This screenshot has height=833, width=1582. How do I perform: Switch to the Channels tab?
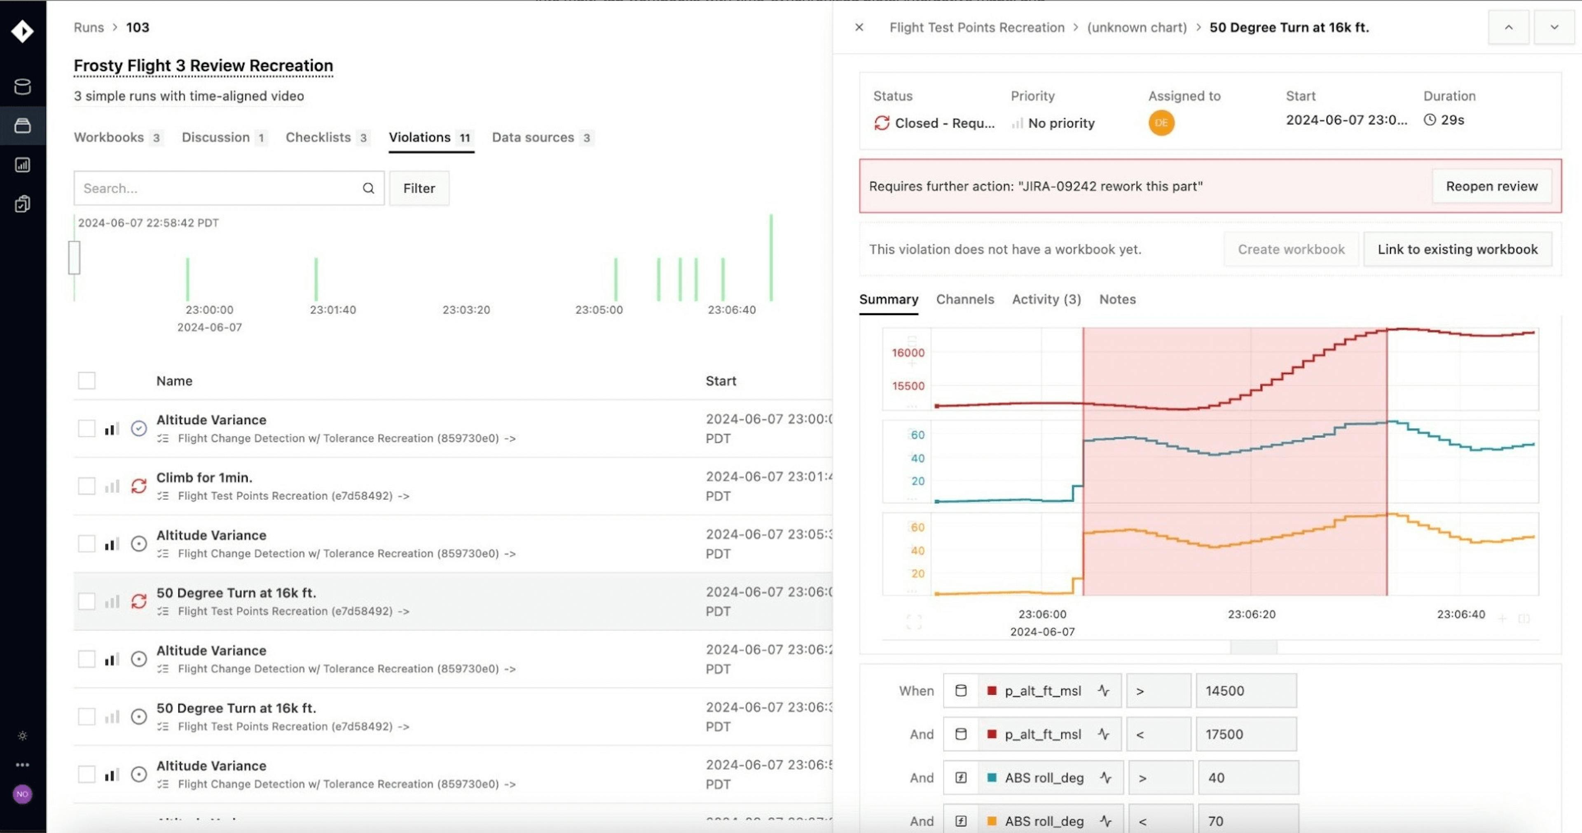point(965,300)
